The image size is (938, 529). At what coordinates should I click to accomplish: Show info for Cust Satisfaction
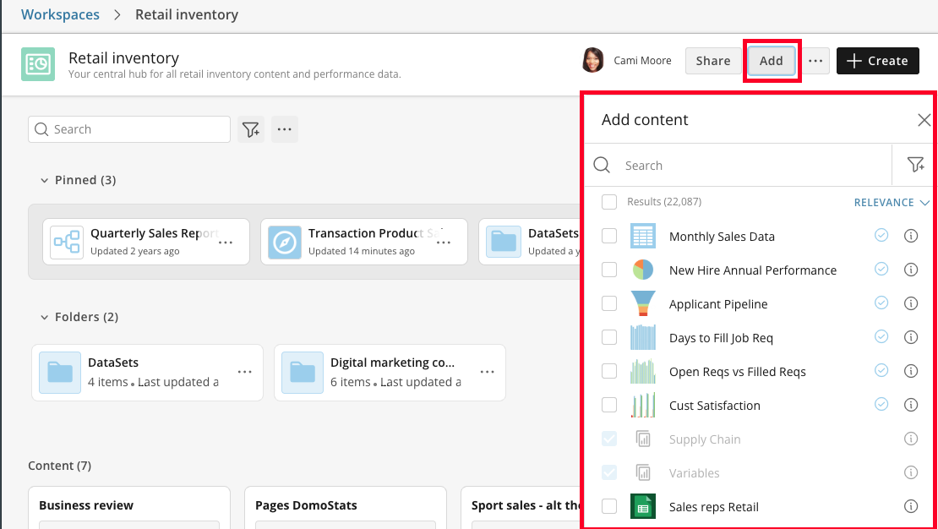coord(910,405)
